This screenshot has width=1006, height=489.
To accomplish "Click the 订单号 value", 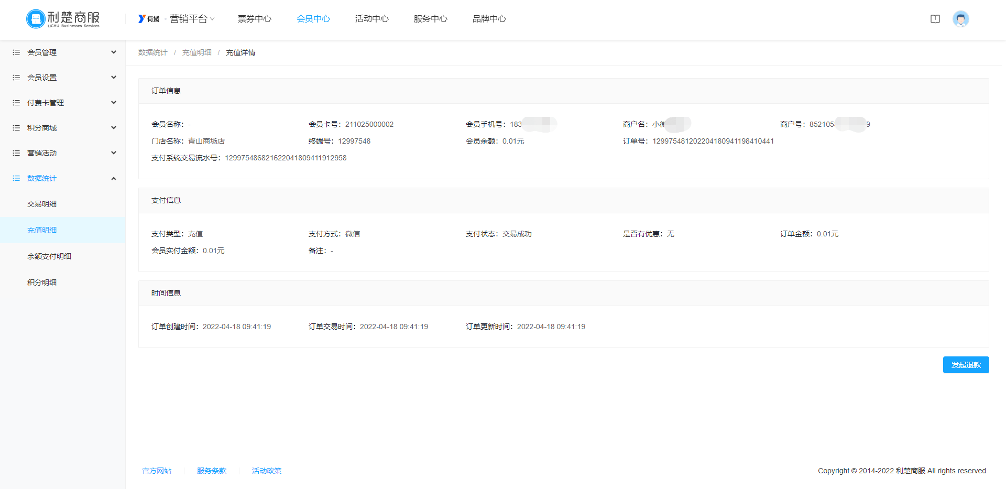I will click(713, 141).
